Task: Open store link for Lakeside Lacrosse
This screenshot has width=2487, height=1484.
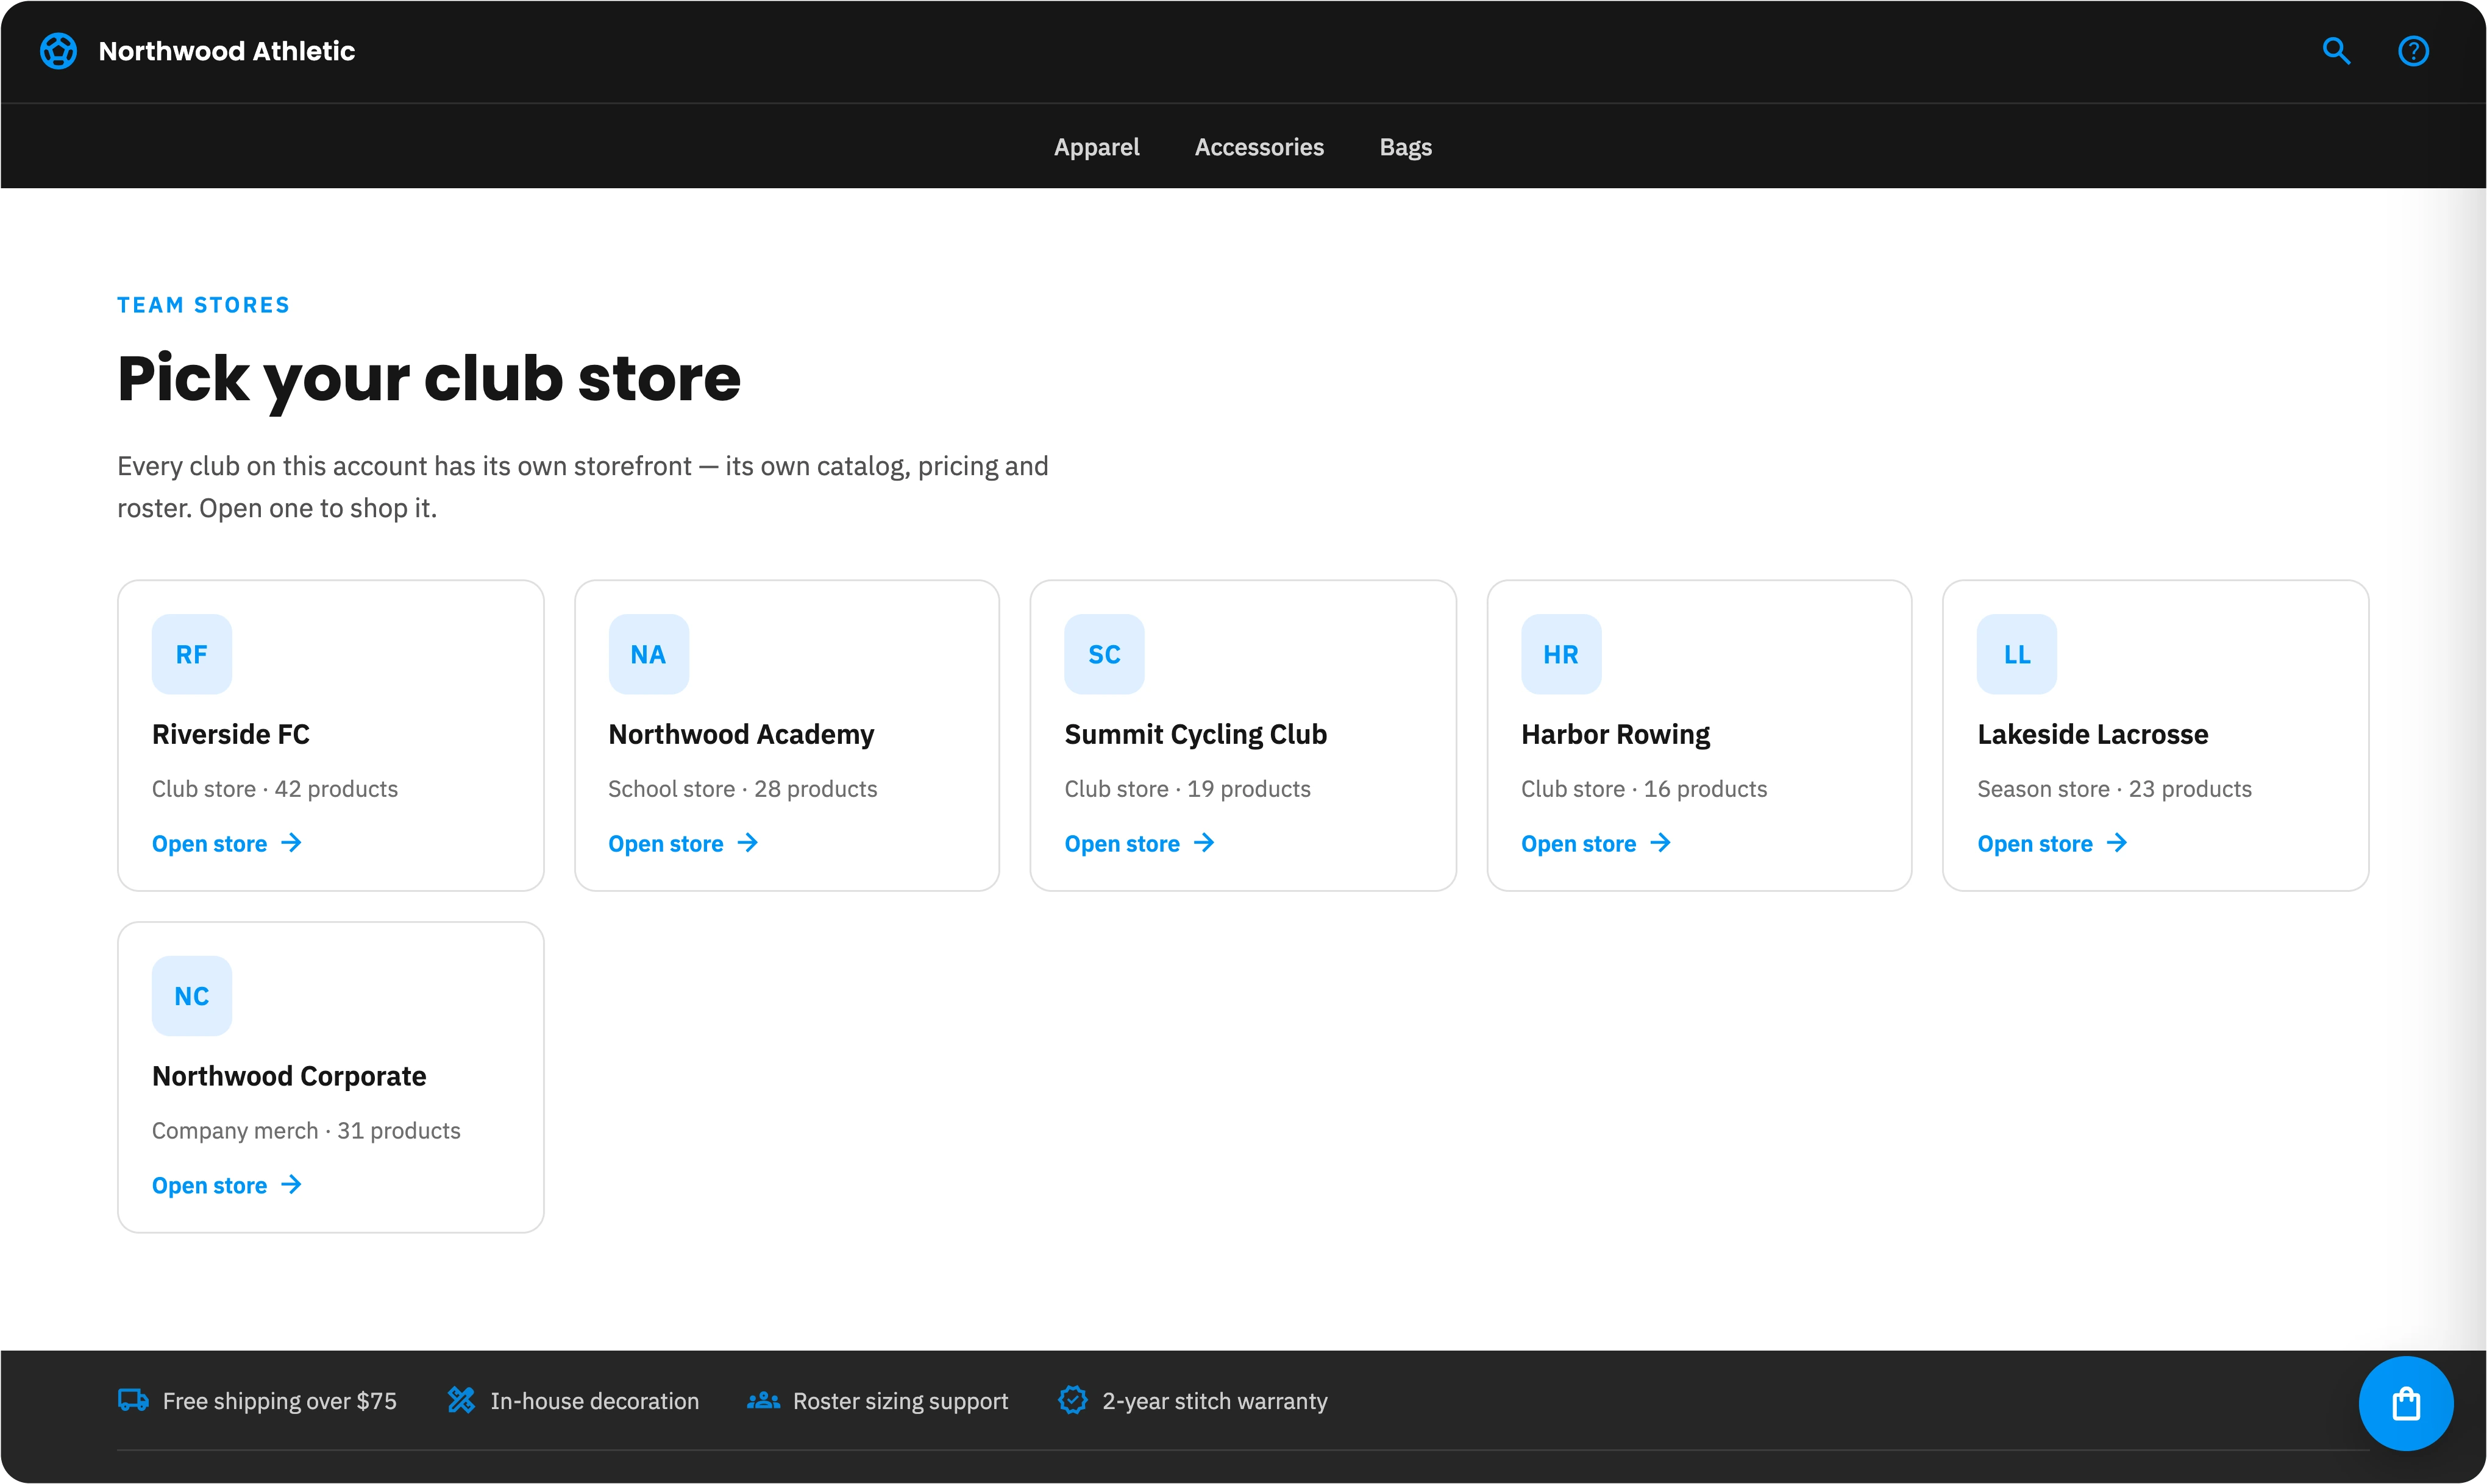Action: point(2052,844)
